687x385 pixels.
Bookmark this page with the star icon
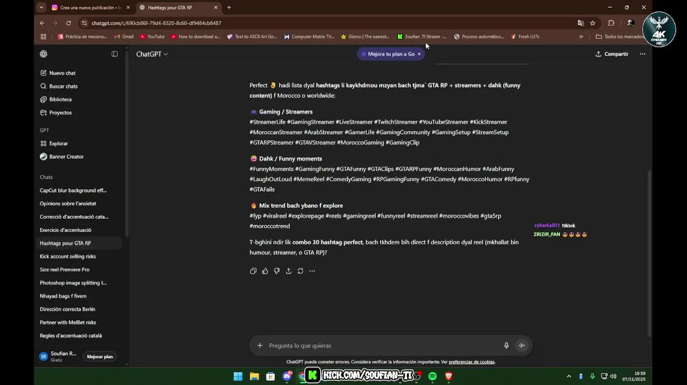pos(593,23)
